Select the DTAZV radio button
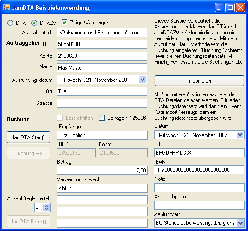The height and width of the screenshot is (231, 248). 34,23
